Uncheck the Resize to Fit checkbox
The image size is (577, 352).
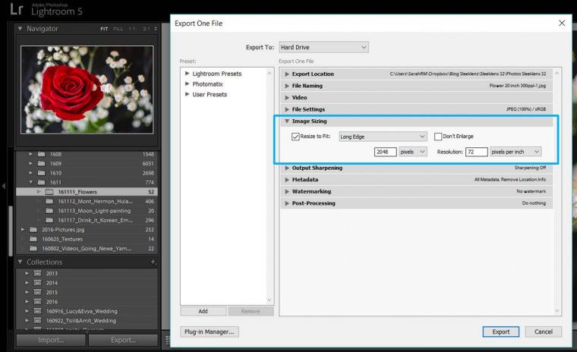[x=295, y=137]
